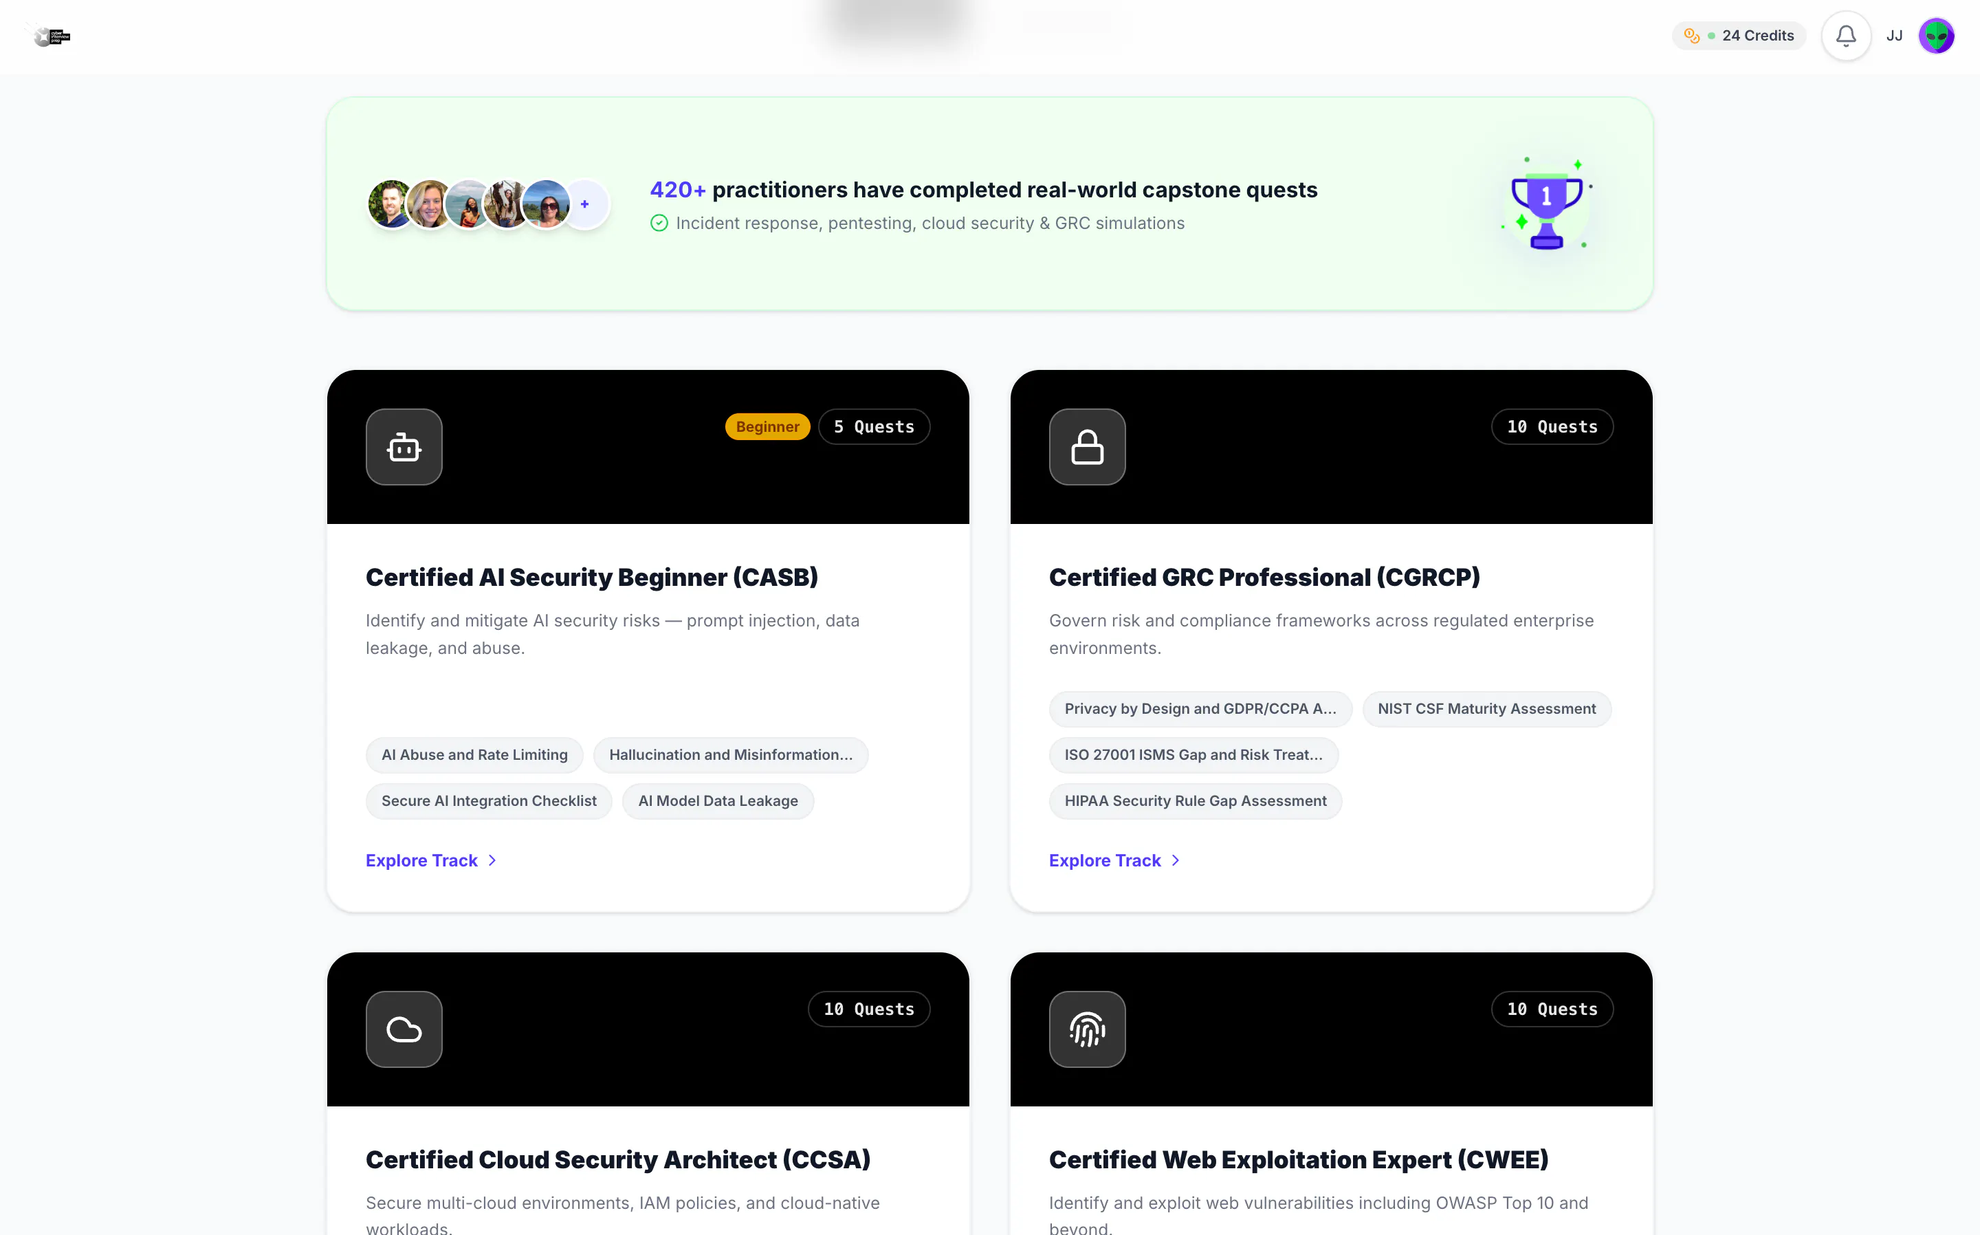This screenshot has height=1235, width=1980.
Task: Click the site logo in header
Action: (52, 36)
